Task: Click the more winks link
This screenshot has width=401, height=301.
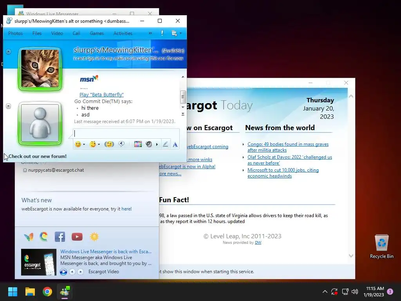Action: pyautogui.click(x=200, y=160)
